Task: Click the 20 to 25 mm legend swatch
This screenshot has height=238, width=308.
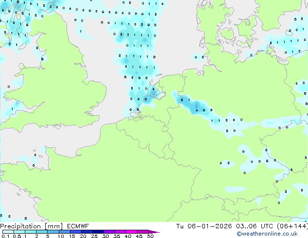Action: coord(86,232)
